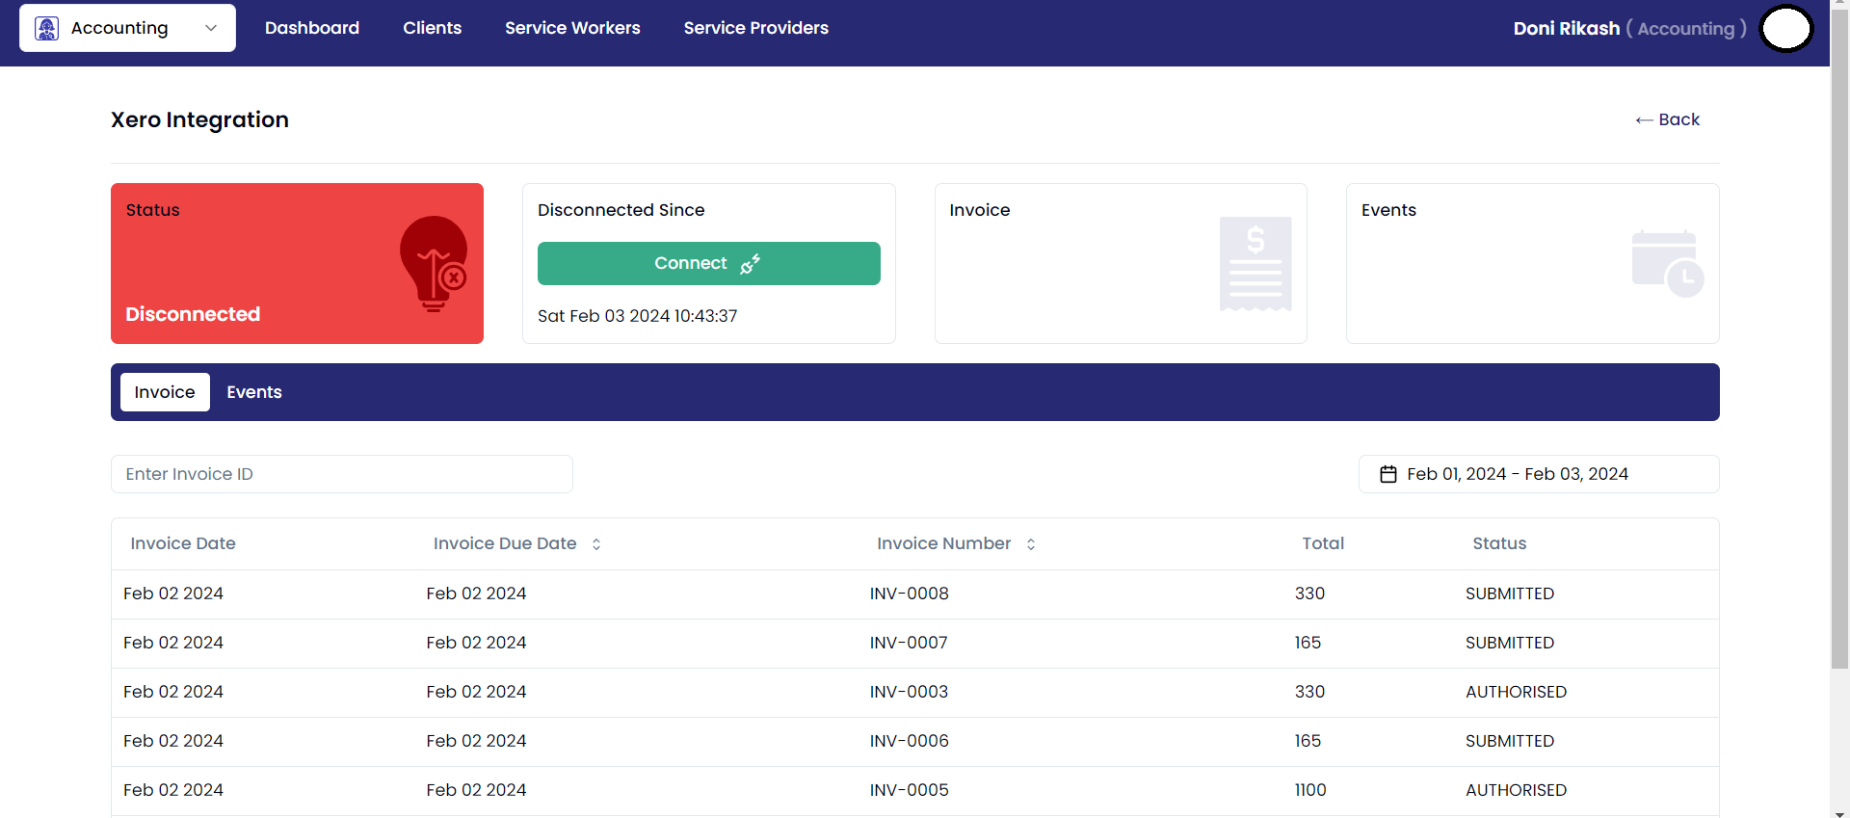Sort by Invoice Number arrows

pyautogui.click(x=1031, y=544)
